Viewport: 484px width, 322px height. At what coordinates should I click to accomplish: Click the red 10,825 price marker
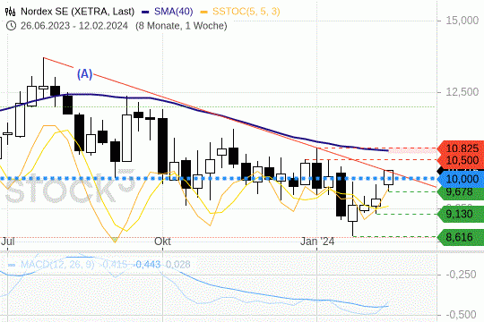(462, 148)
